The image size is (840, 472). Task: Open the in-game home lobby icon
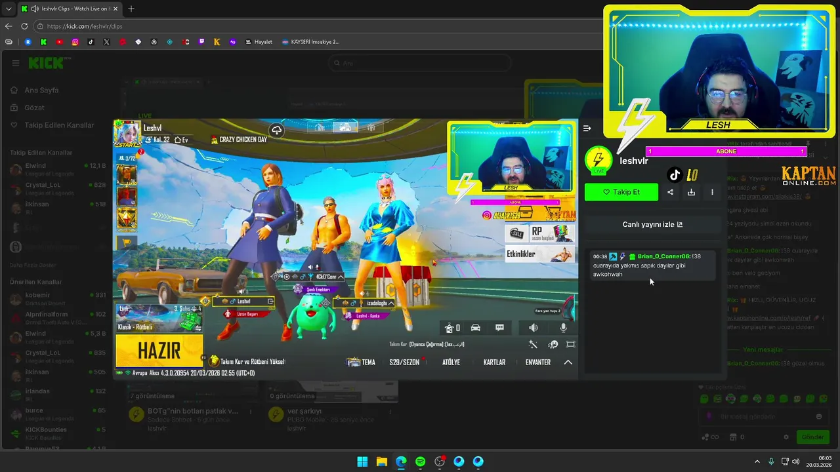[450, 328]
